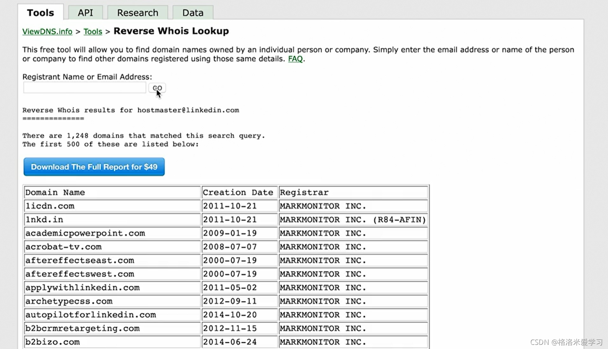Viewport: 608px width, 349px height.
Task: Click Download The Full Report for $49
Action: 94,167
